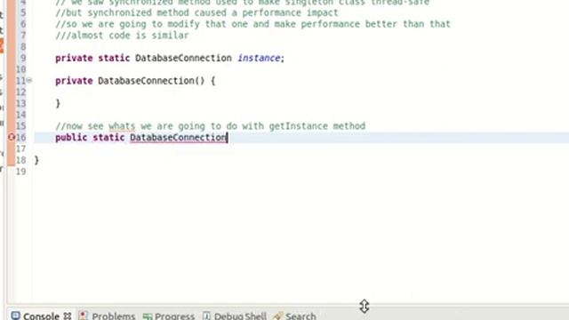
Task: Click the Console tab icon
Action: tap(15, 316)
